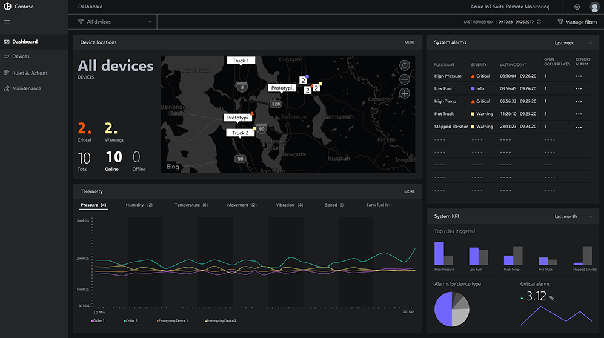Toggle the hamburger navigation menu
This screenshot has height=338, width=604.
(7, 22)
